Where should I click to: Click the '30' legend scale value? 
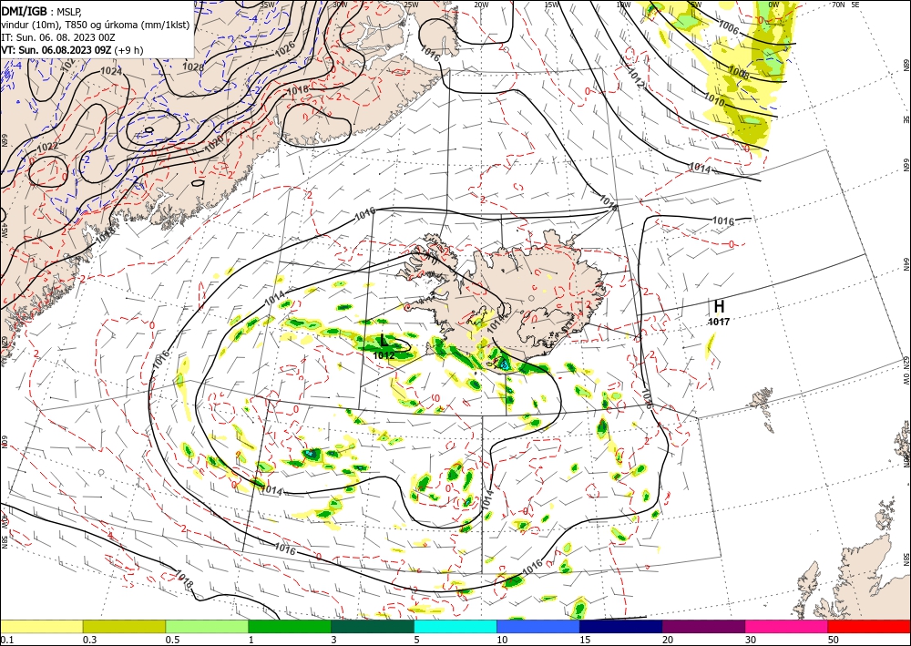(x=751, y=640)
